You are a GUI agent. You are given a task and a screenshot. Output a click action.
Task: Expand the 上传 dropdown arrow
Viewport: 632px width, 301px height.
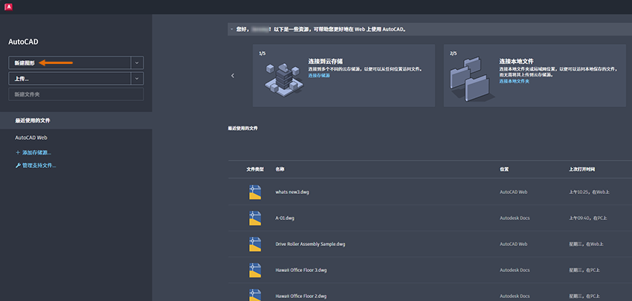tap(138, 79)
